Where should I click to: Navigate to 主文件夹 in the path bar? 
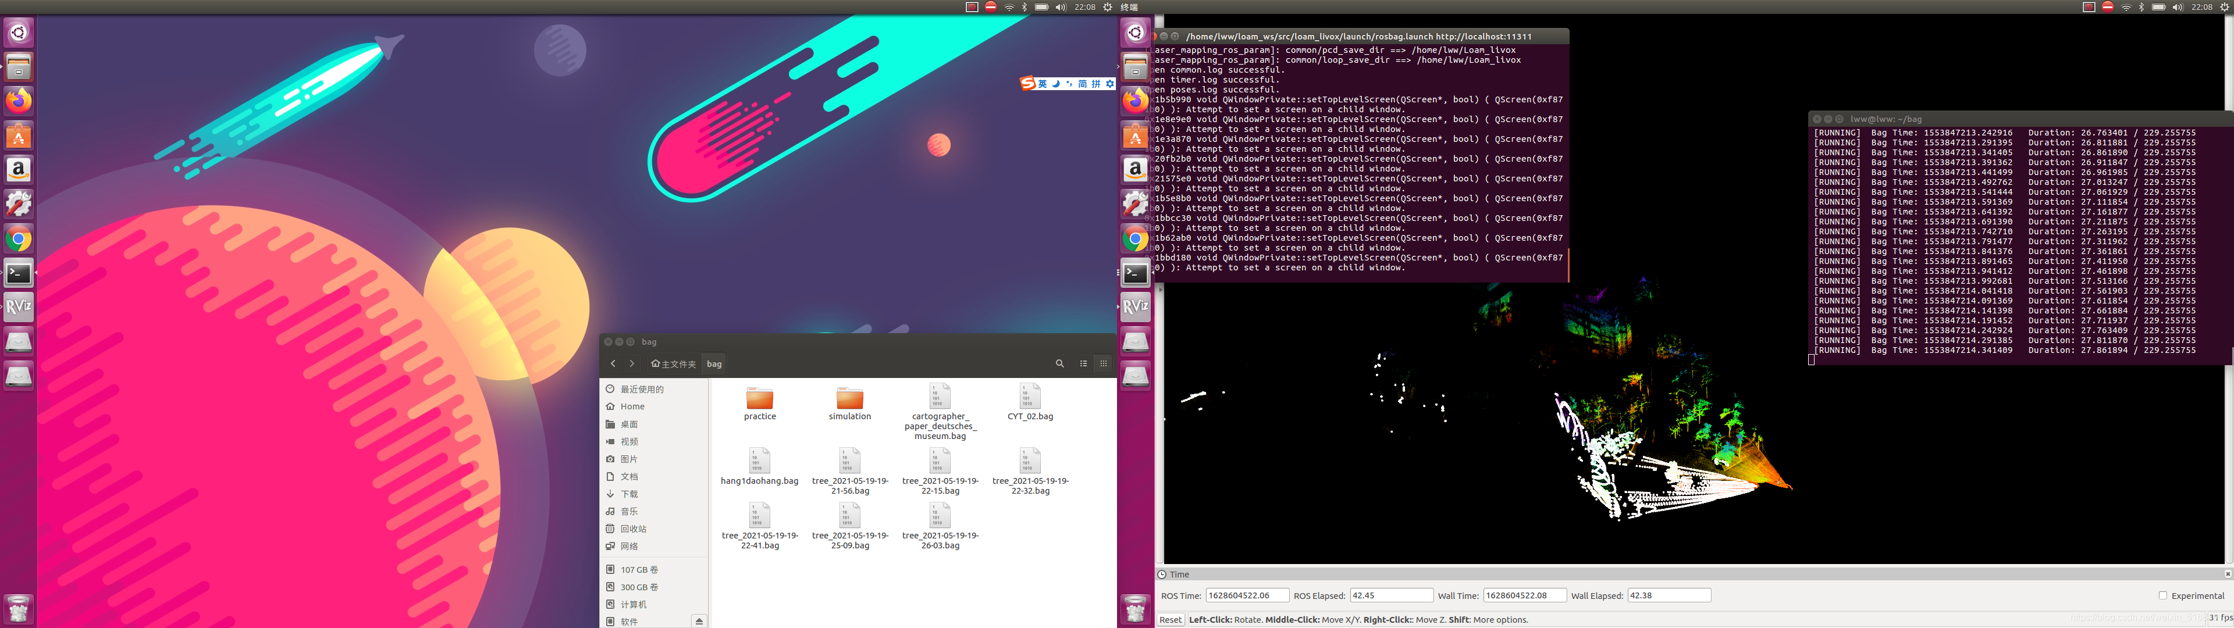(x=674, y=365)
